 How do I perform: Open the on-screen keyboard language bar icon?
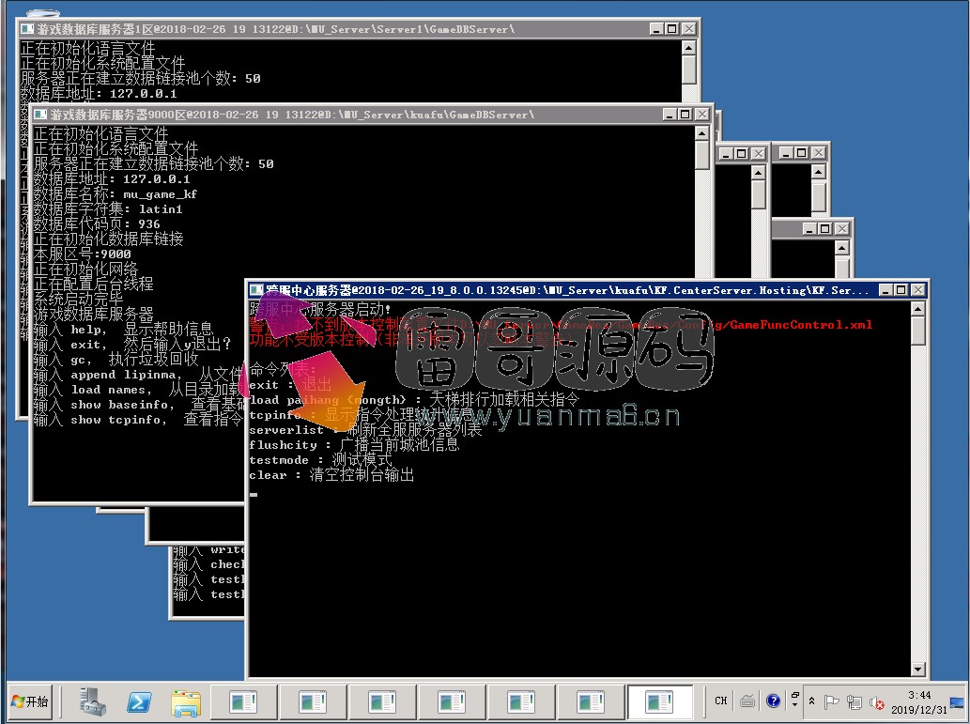tap(747, 701)
